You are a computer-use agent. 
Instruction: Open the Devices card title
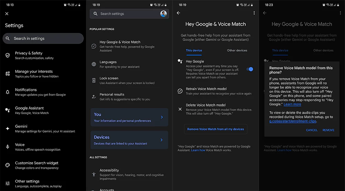click(x=102, y=137)
